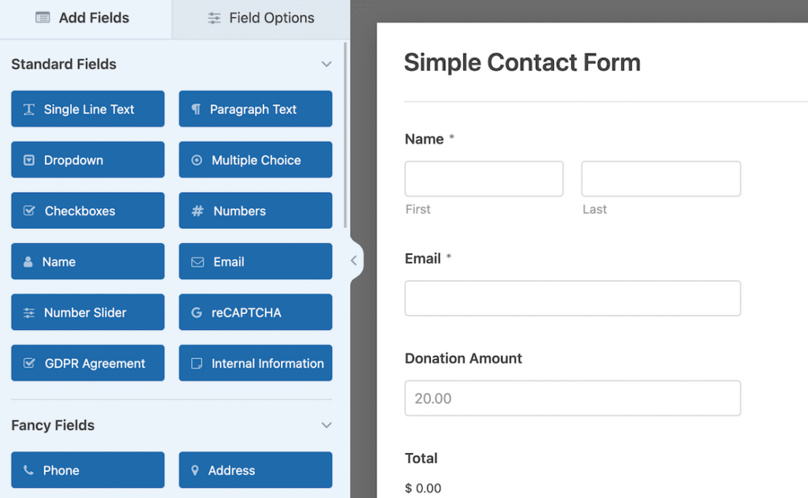The width and height of the screenshot is (808, 498).
Task: Add a Phone field
Action: (x=87, y=470)
